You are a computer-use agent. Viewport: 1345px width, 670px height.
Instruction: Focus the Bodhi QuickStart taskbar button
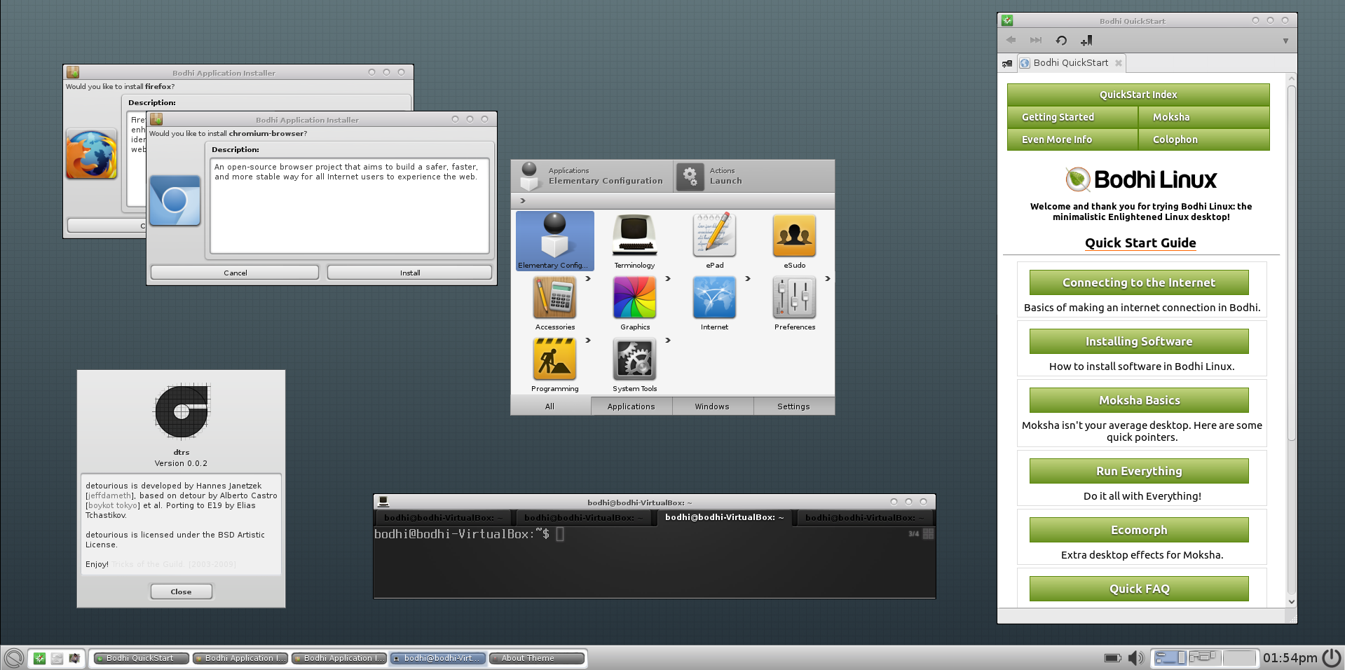141,658
